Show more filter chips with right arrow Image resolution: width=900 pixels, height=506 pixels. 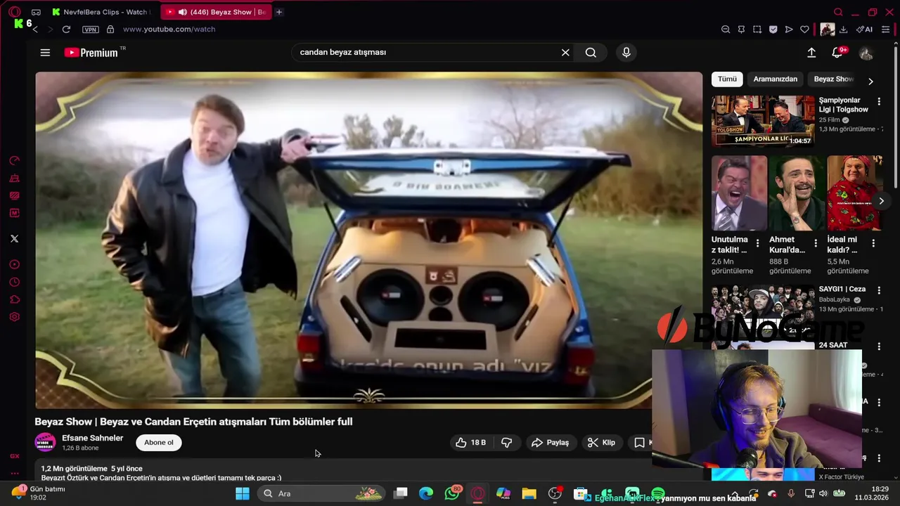[870, 81]
